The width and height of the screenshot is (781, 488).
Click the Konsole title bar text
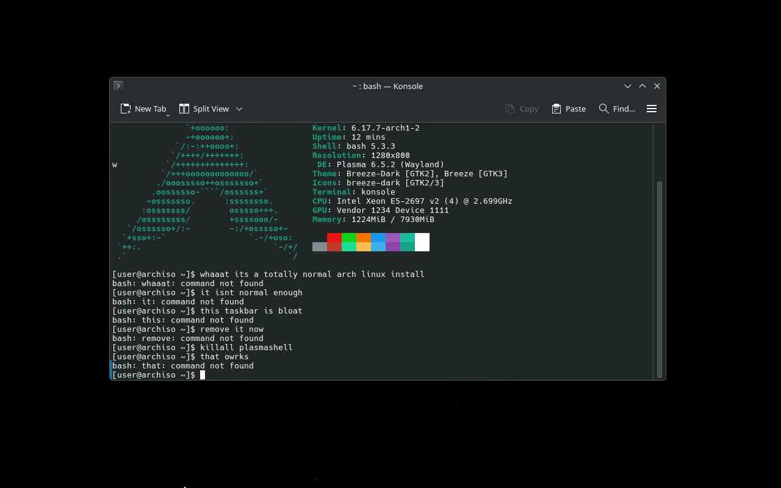pos(387,86)
